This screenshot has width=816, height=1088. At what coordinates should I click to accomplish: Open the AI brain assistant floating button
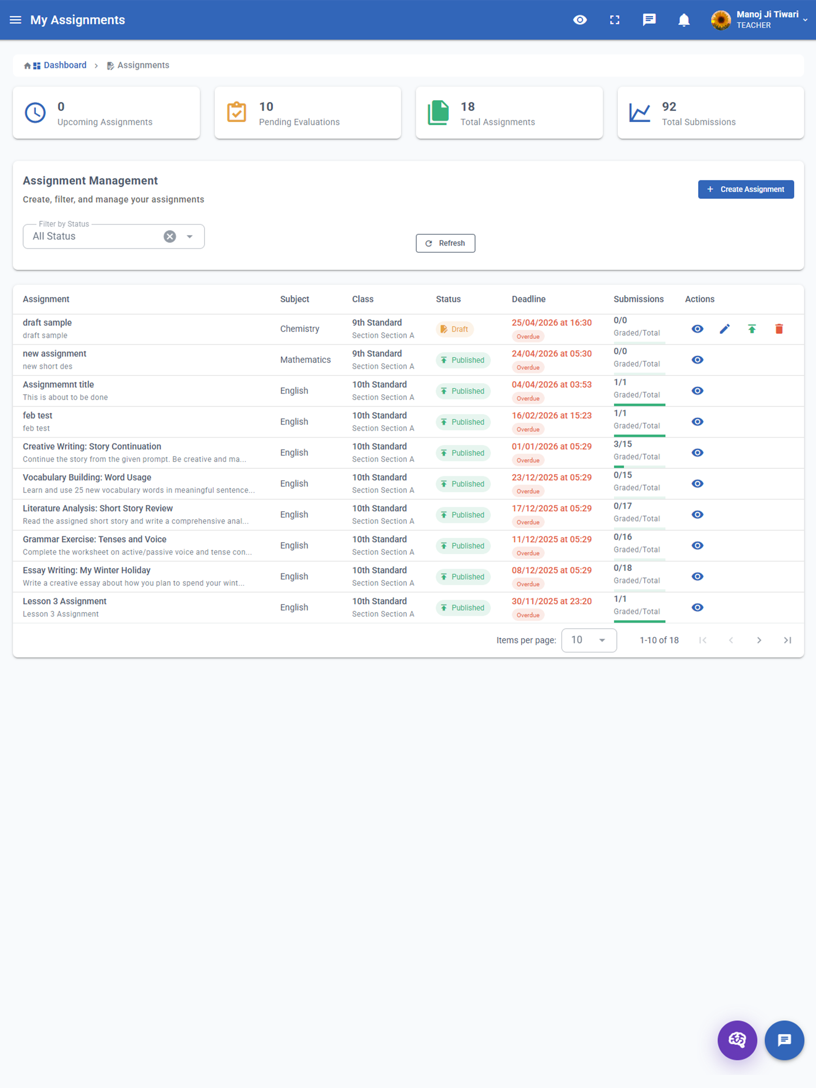[737, 1040]
